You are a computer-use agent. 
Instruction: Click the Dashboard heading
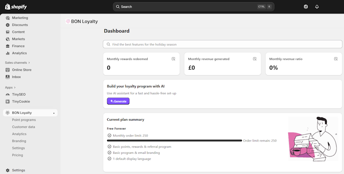pyautogui.click(x=117, y=31)
